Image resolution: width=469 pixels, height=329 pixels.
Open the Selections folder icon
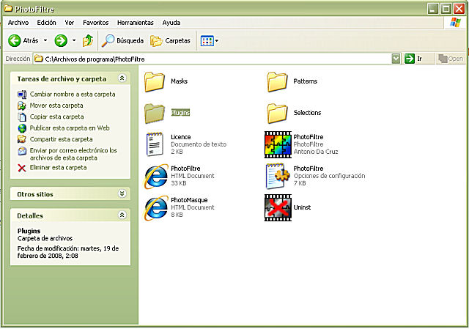(x=277, y=113)
